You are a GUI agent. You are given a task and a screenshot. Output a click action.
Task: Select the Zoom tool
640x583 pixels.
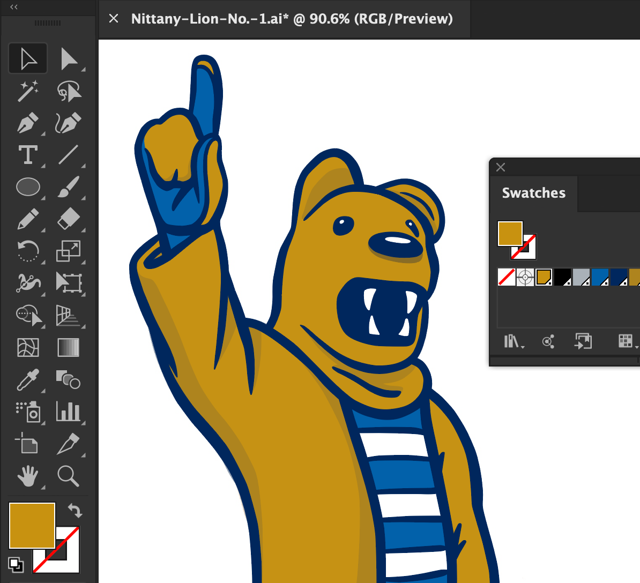(x=68, y=476)
